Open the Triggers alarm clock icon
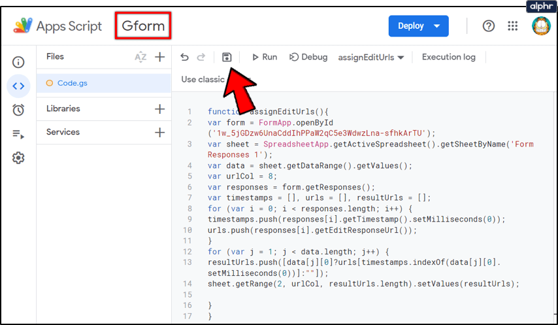558x325 pixels. click(x=18, y=110)
